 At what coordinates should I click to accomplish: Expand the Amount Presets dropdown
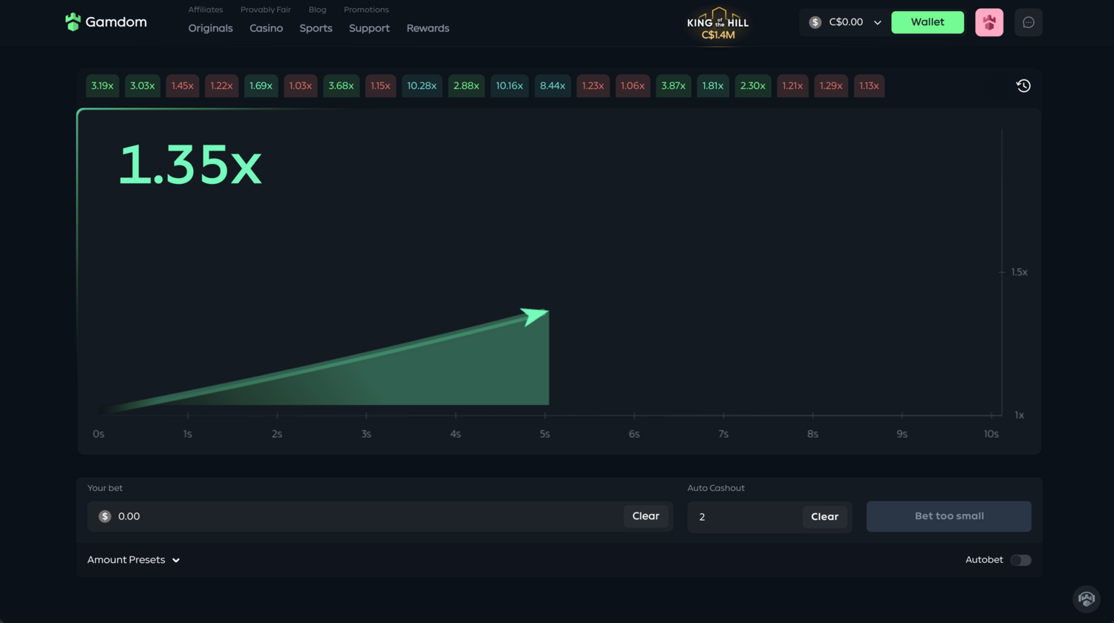pos(134,560)
